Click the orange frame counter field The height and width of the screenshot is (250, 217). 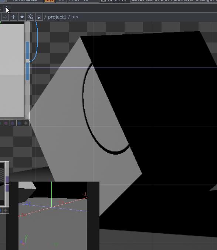coord(50,1)
